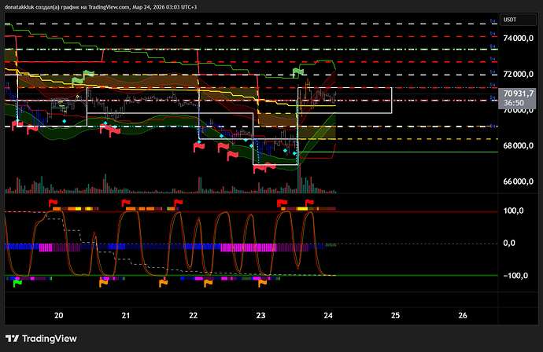Open the USDT currency label
This screenshot has width=543, height=352.
click(x=510, y=19)
